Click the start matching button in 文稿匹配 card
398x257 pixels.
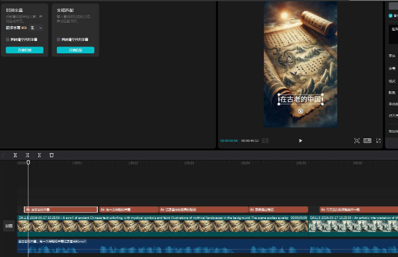click(75, 50)
